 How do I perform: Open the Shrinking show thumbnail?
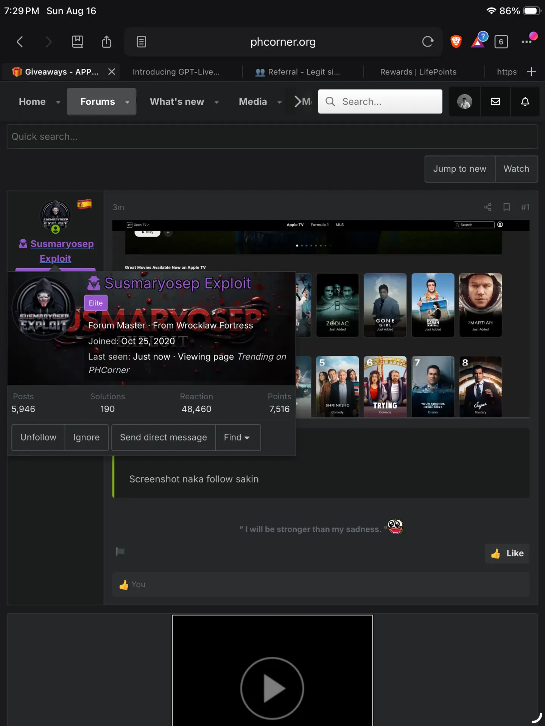337,386
